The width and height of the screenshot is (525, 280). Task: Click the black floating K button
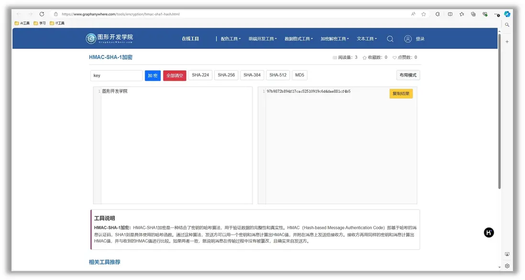coord(489,233)
